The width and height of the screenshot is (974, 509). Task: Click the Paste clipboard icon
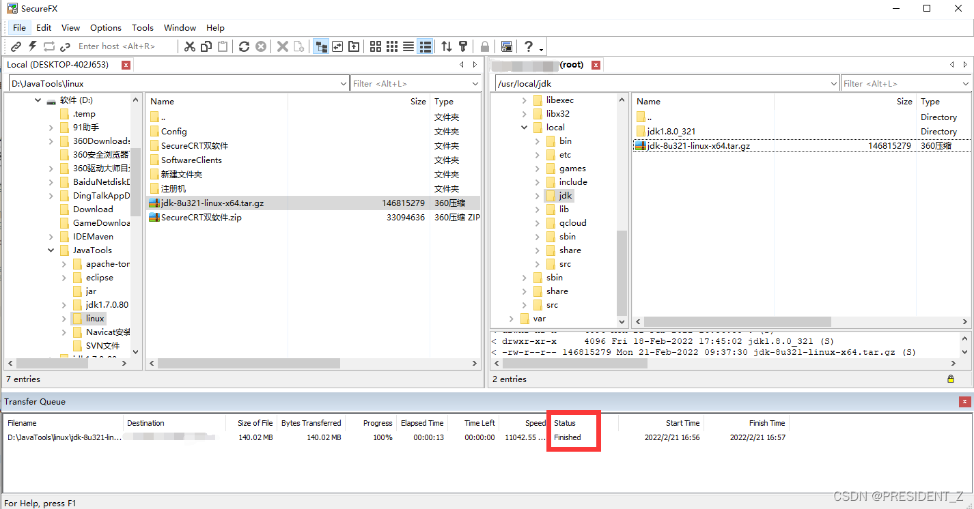pyautogui.click(x=223, y=46)
